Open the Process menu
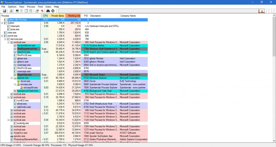 click(x=31, y=6)
